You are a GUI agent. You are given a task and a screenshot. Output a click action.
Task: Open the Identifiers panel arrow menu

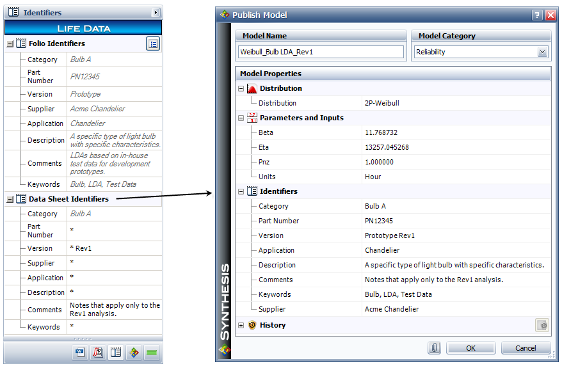click(x=155, y=13)
